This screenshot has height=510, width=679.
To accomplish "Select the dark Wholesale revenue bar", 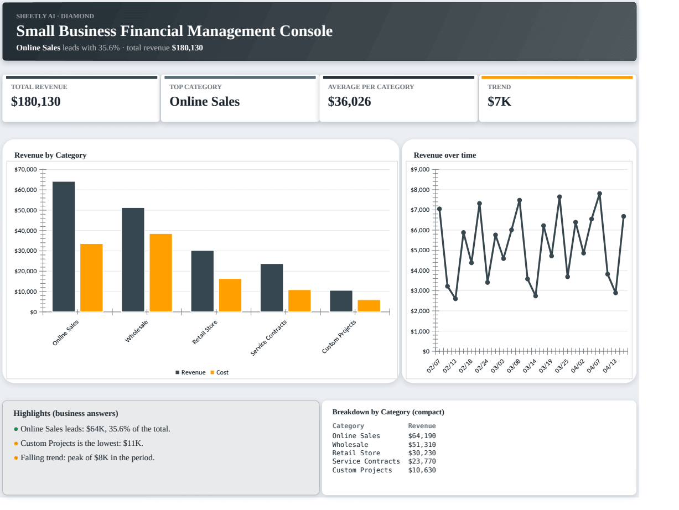I will (x=133, y=260).
